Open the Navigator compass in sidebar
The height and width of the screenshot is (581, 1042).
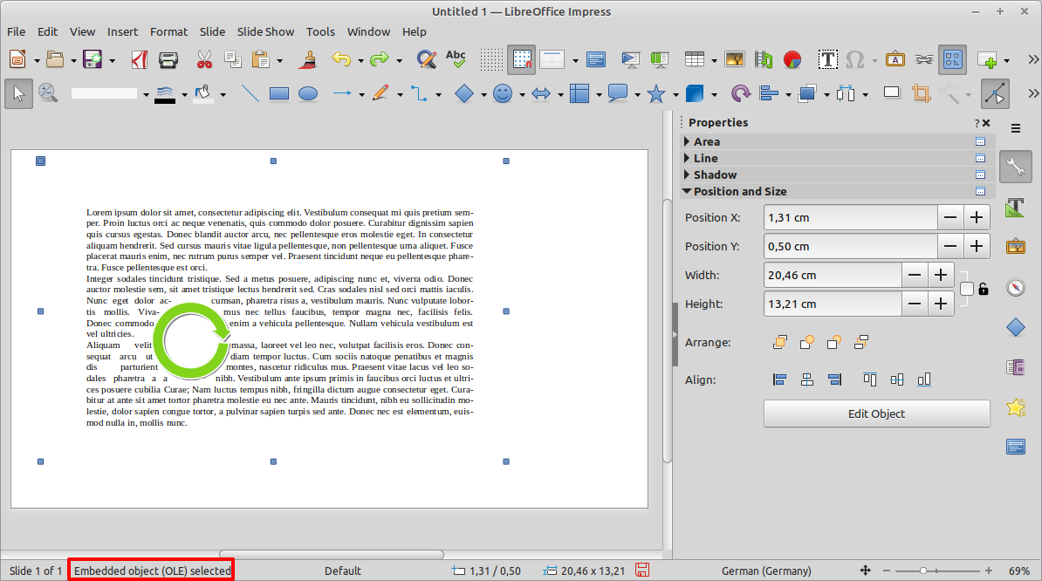(x=1015, y=287)
